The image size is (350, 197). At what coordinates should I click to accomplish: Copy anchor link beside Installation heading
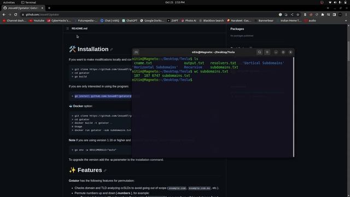[x=112, y=50]
